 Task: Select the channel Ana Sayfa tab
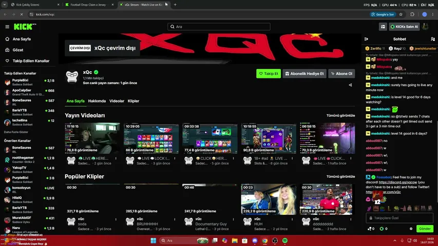pos(75,101)
